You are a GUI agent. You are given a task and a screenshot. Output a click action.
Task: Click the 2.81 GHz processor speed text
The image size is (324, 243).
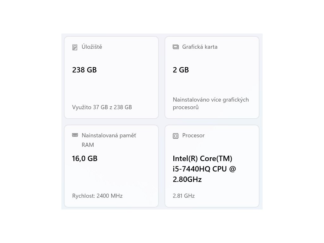(x=184, y=196)
